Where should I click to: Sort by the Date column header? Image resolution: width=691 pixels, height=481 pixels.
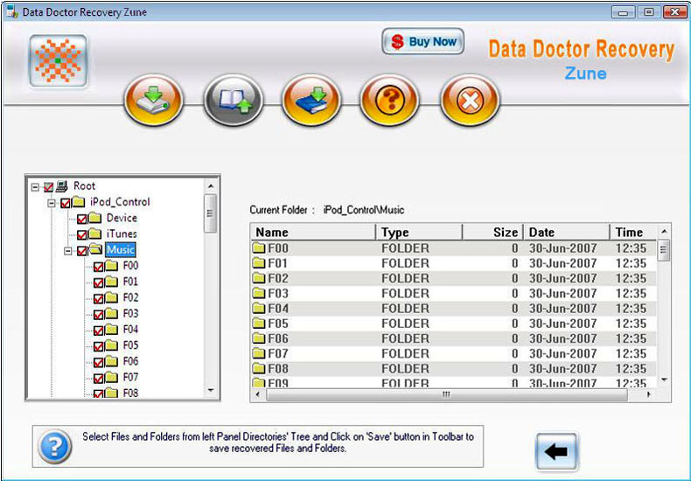point(566,232)
